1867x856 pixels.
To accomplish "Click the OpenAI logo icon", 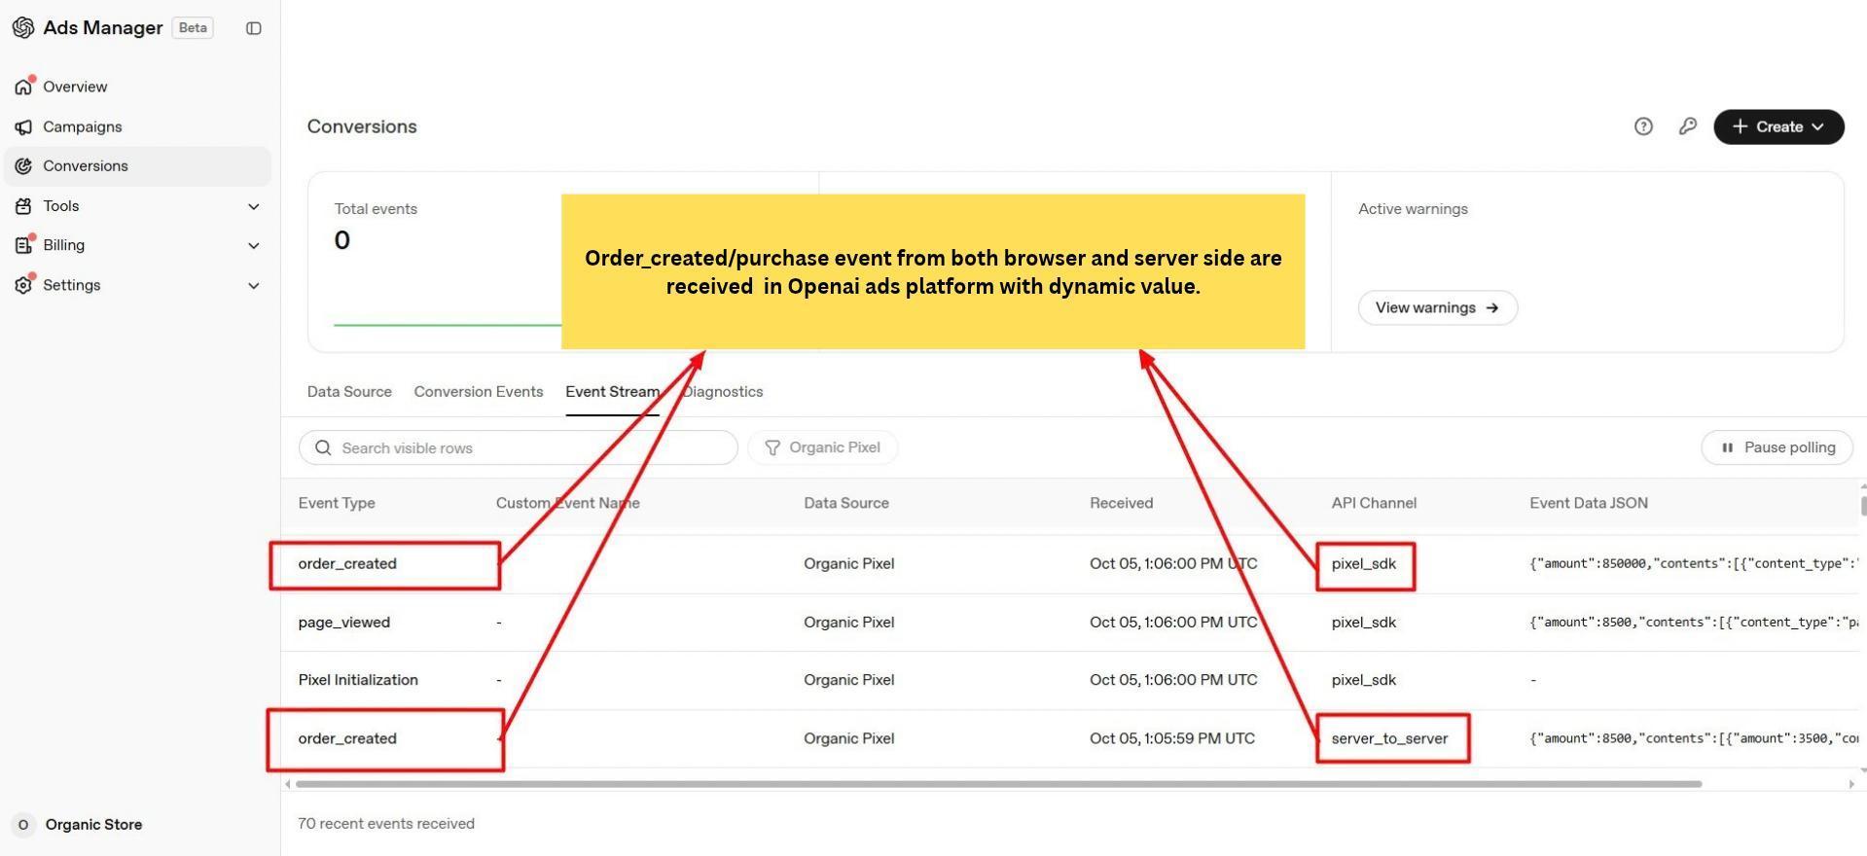I will coord(23,28).
